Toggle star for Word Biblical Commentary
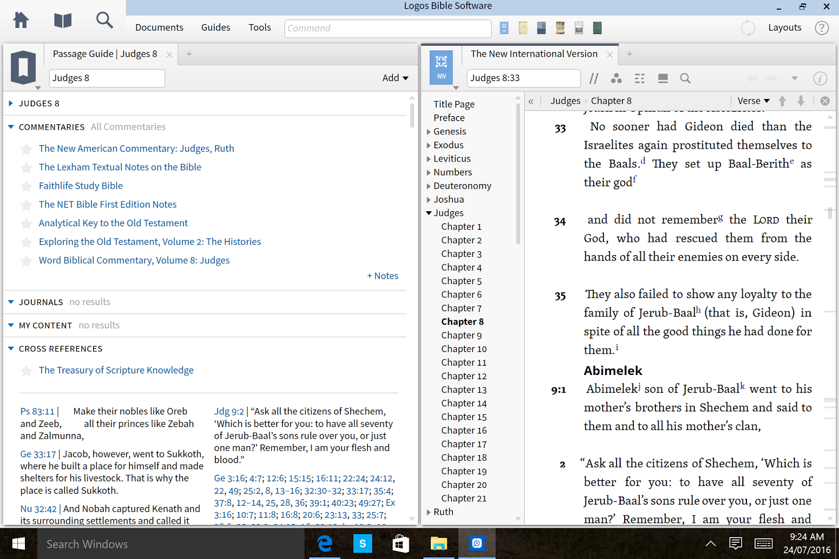839x559 pixels. [26, 261]
